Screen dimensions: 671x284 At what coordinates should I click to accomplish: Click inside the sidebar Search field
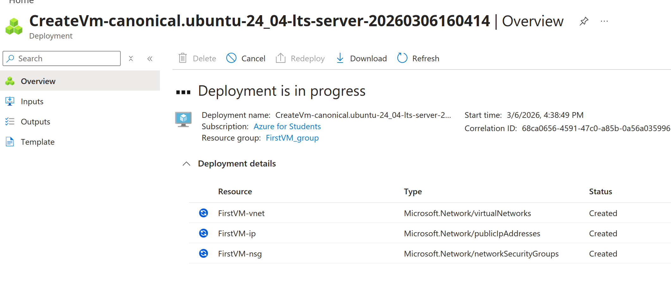62,58
